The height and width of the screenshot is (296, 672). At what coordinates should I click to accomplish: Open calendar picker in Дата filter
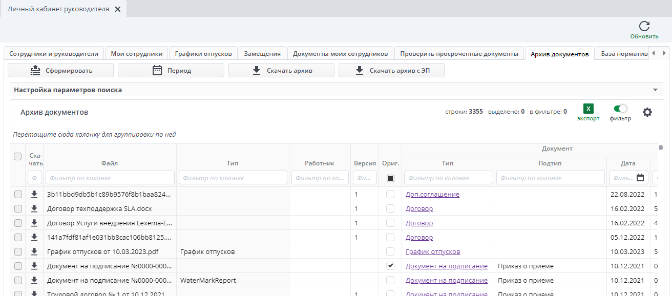[x=640, y=178]
